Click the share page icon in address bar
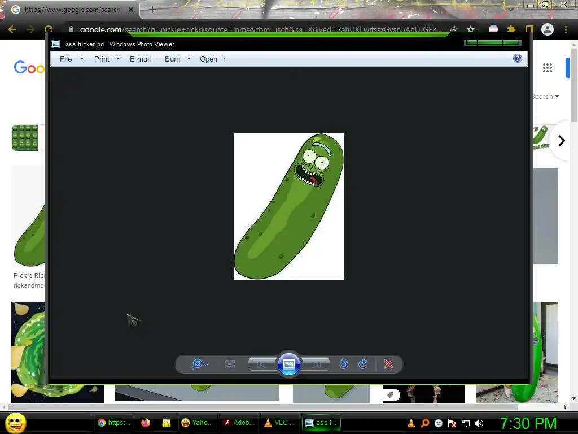The image size is (578, 434). click(453, 29)
